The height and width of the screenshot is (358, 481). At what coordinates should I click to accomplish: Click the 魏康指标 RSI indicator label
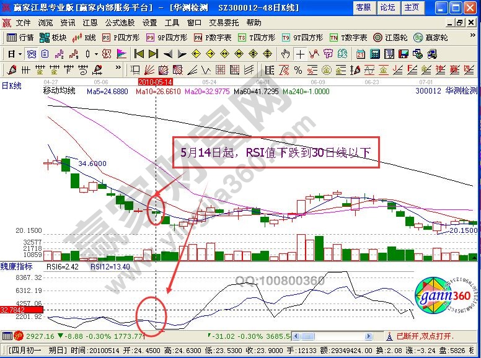[15, 266]
